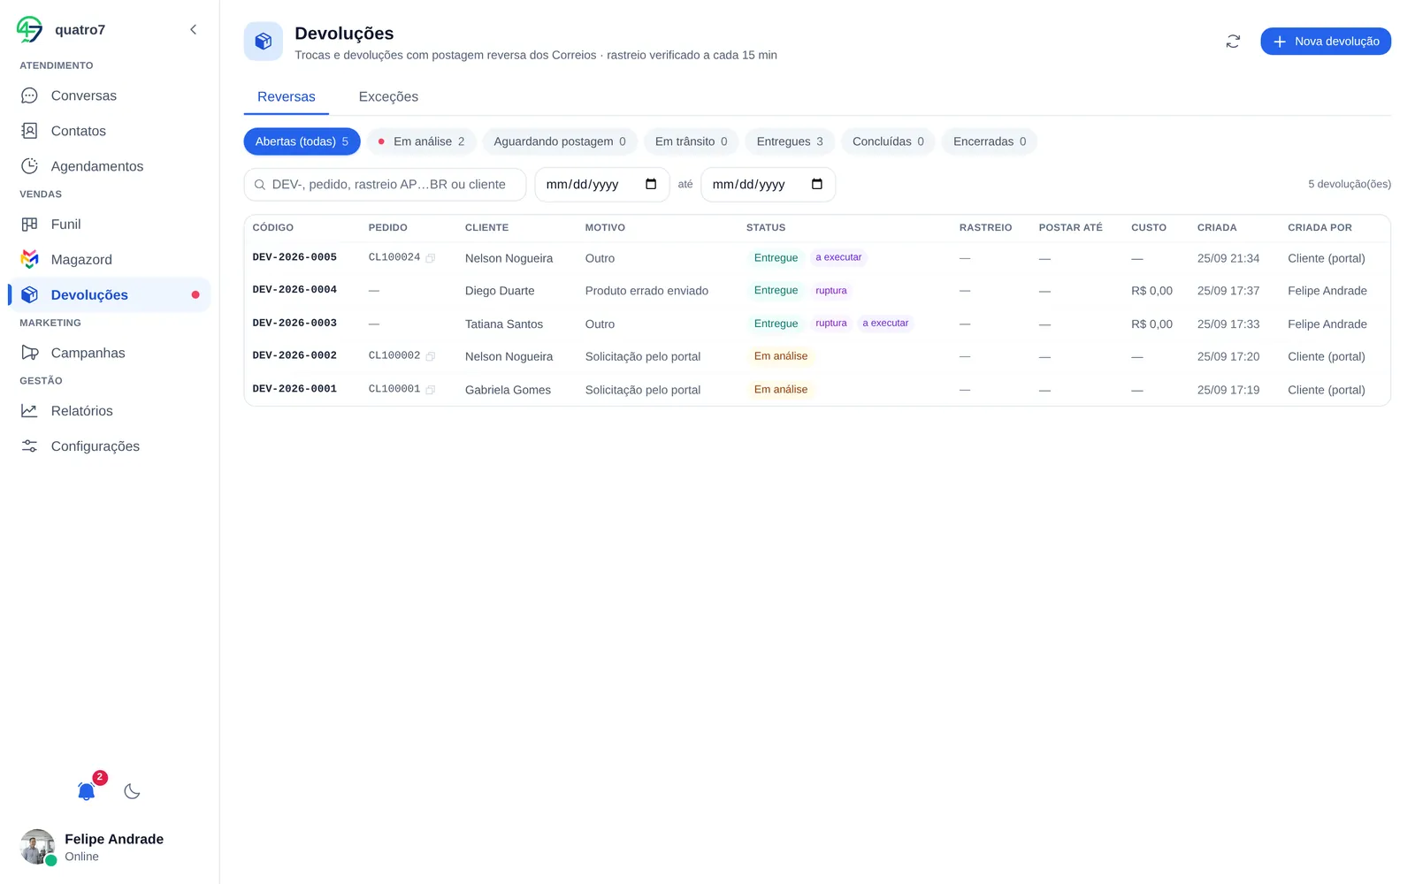This screenshot has height=884, width=1415.
Task: Filter by Aguardando postagem
Action: pyautogui.click(x=560, y=141)
